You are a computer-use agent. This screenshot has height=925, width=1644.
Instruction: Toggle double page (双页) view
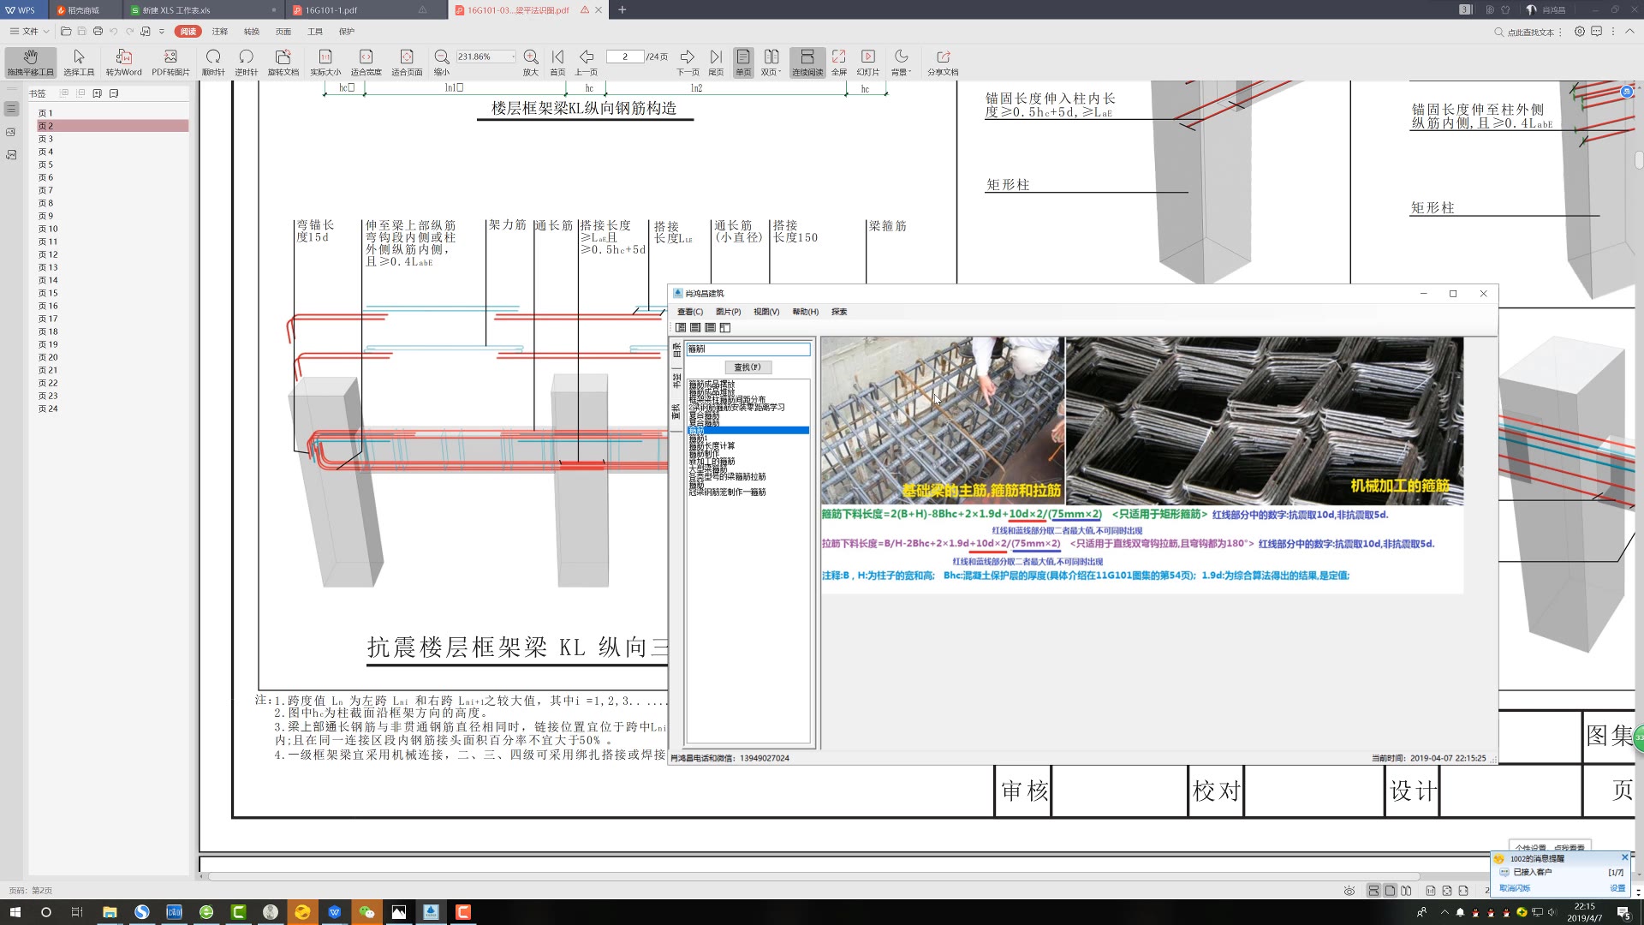tap(771, 62)
